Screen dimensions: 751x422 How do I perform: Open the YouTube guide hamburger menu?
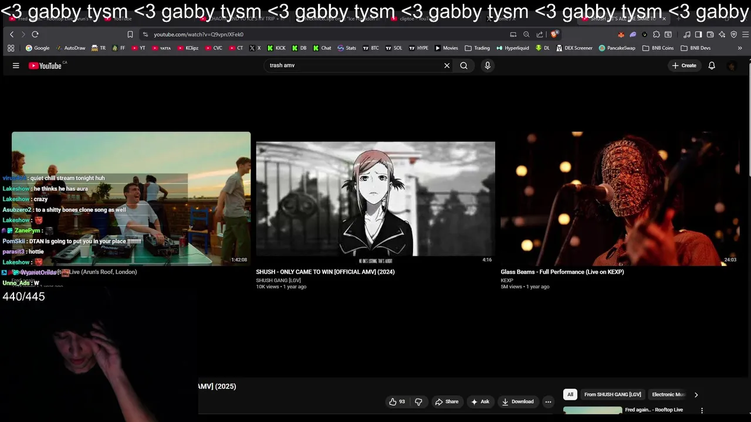click(16, 66)
